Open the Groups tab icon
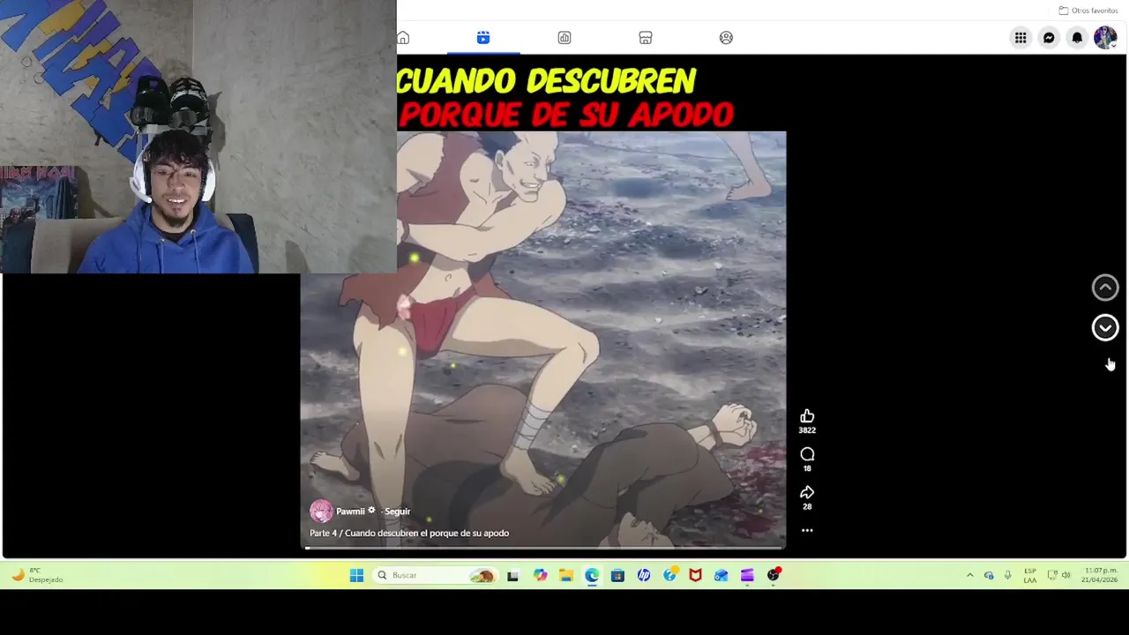1129x635 pixels. [x=726, y=38]
